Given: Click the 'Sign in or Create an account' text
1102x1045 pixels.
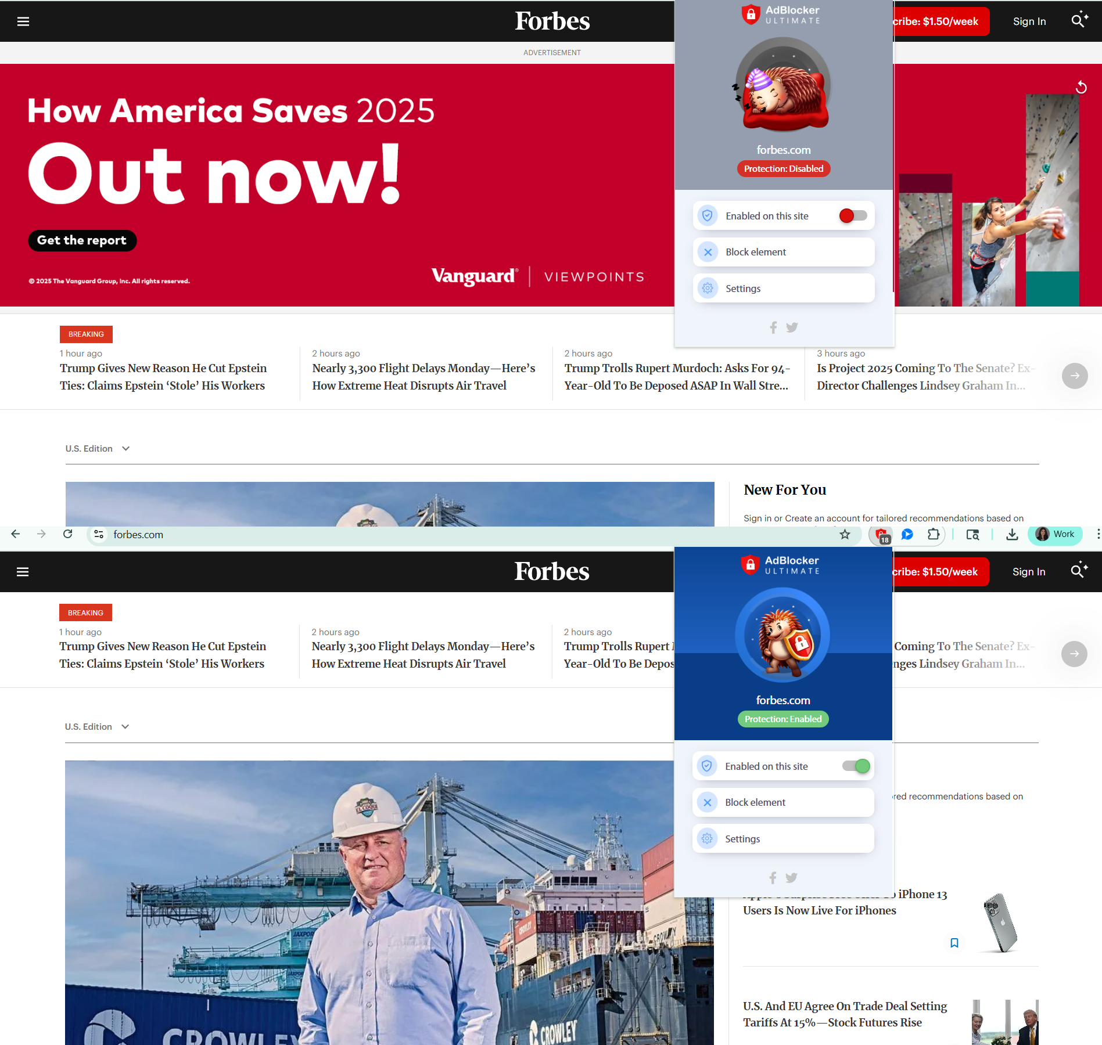Looking at the screenshot, I should click(x=883, y=518).
